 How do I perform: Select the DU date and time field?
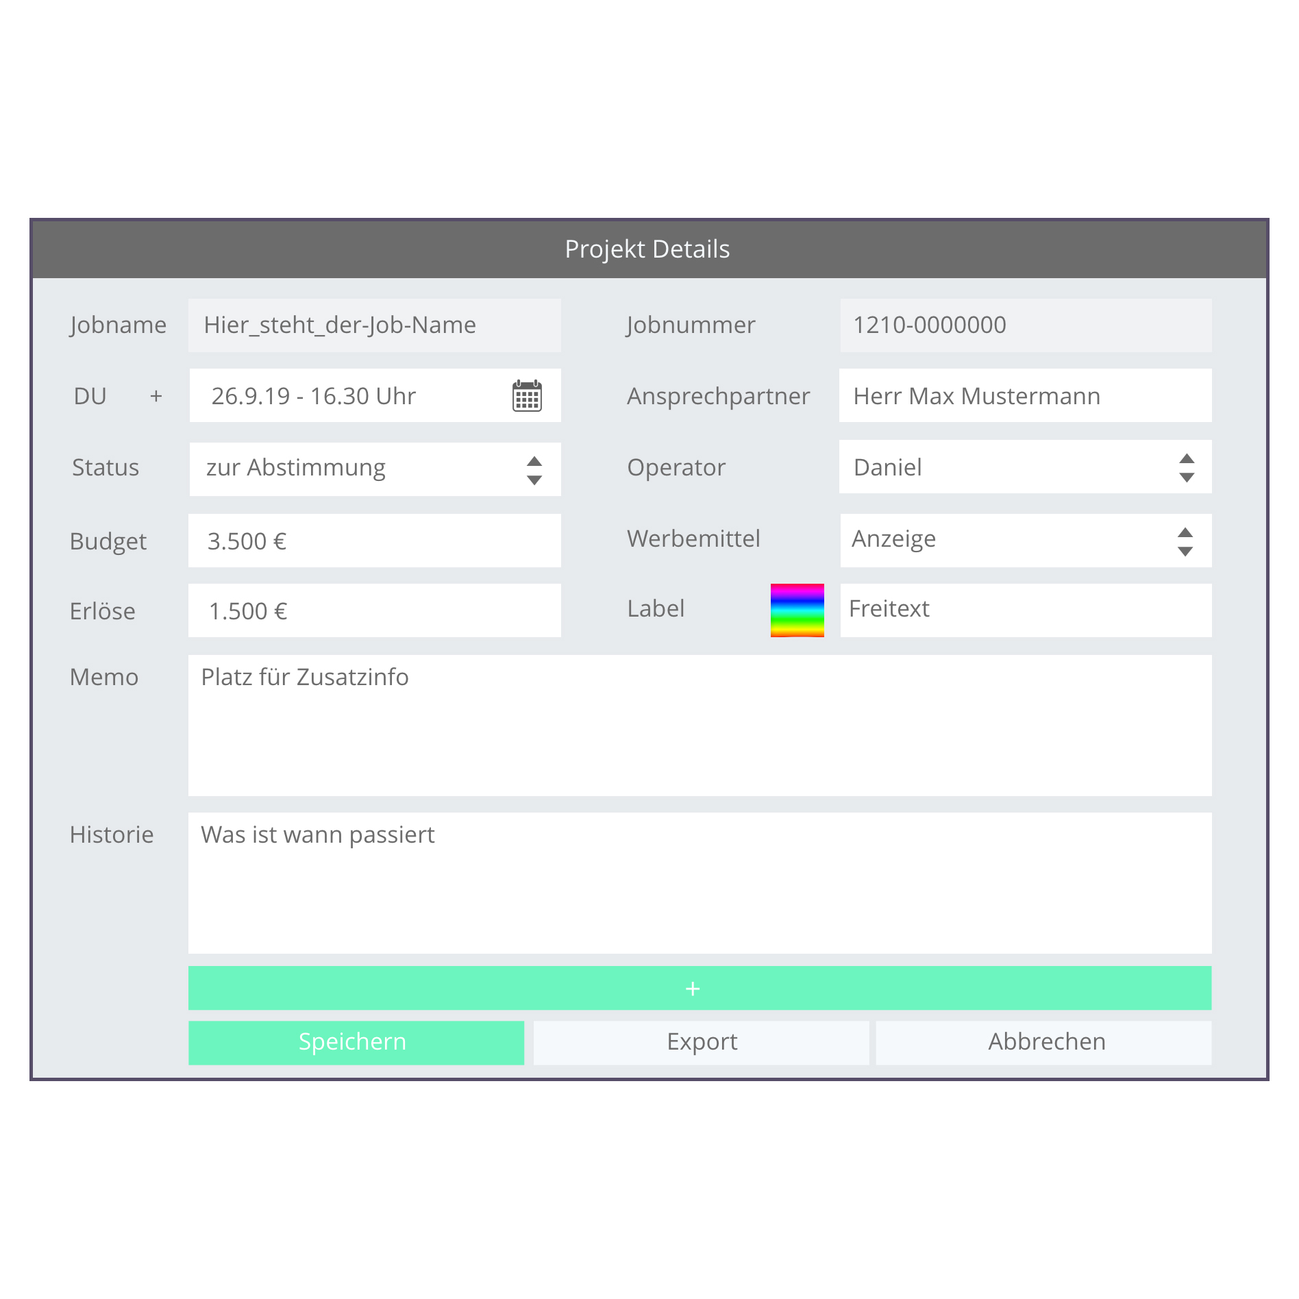(349, 396)
